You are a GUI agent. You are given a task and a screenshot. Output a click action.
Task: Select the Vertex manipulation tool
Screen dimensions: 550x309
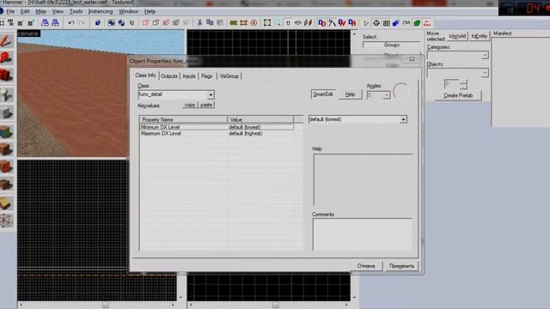coord(6,221)
